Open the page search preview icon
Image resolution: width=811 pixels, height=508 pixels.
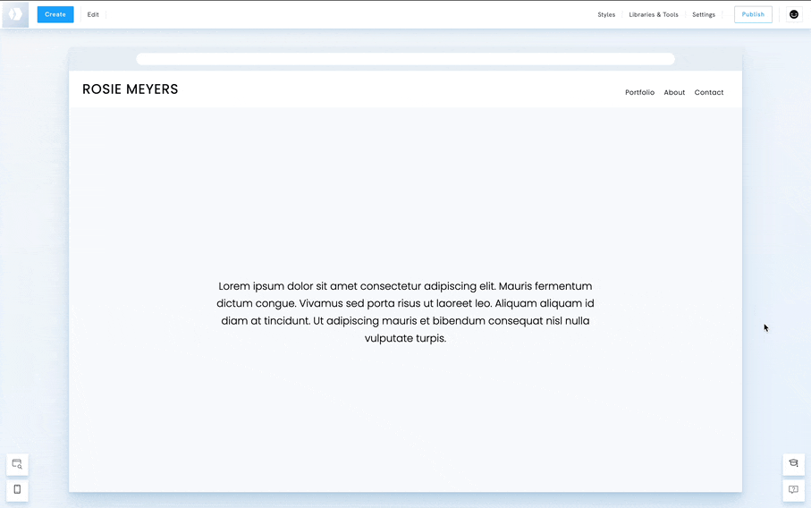click(x=17, y=464)
